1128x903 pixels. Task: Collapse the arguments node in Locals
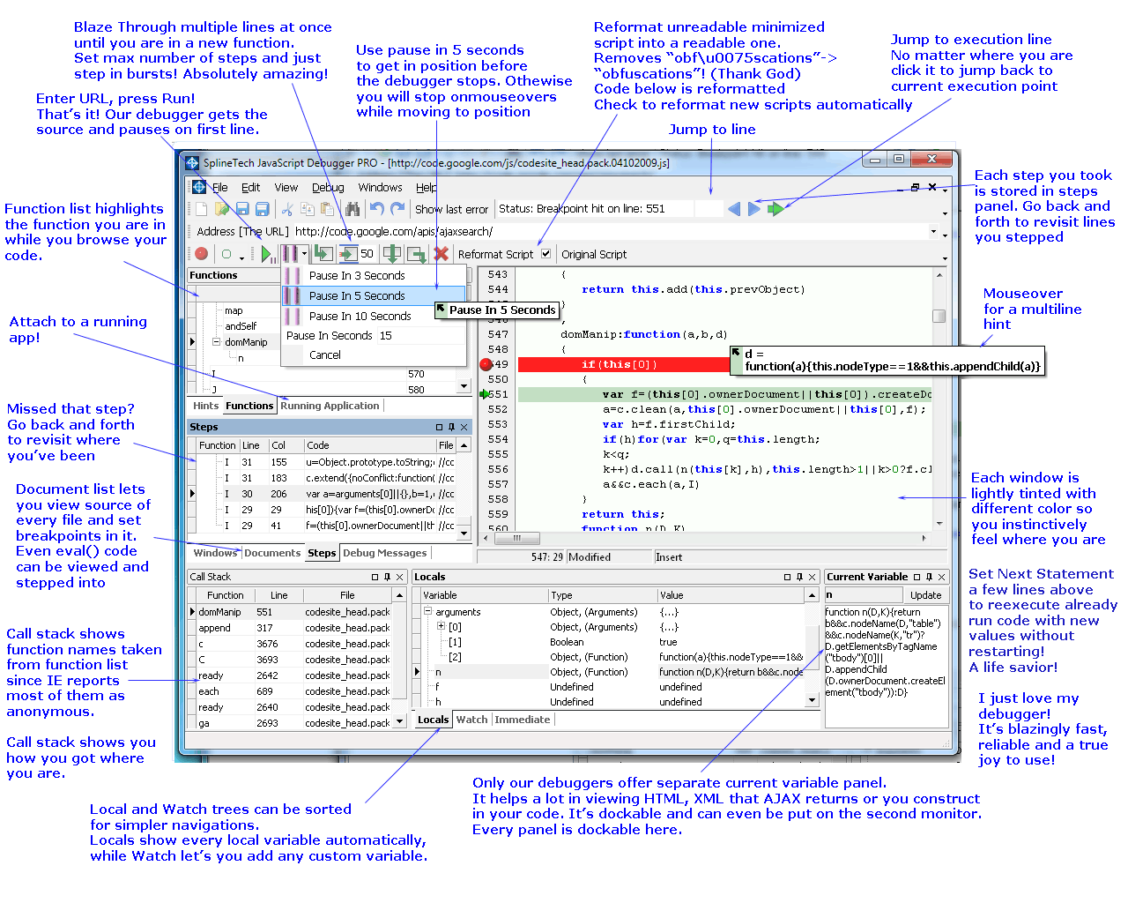tap(427, 611)
